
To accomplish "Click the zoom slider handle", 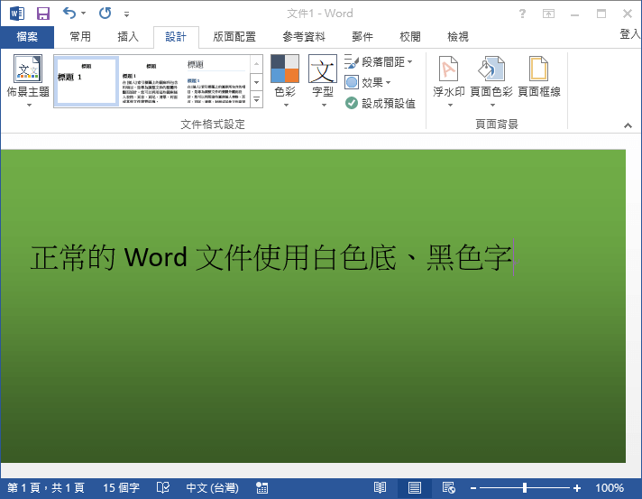I will [x=525, y=488].
